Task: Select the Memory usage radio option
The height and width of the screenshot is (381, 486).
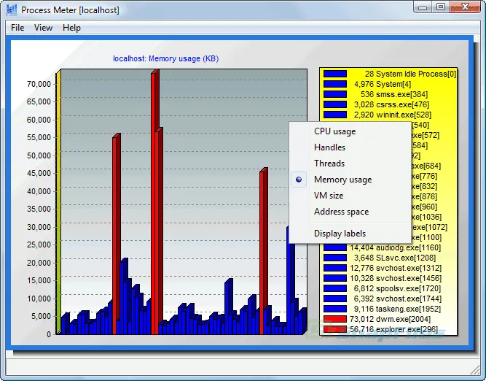Action: click(350, 180)
